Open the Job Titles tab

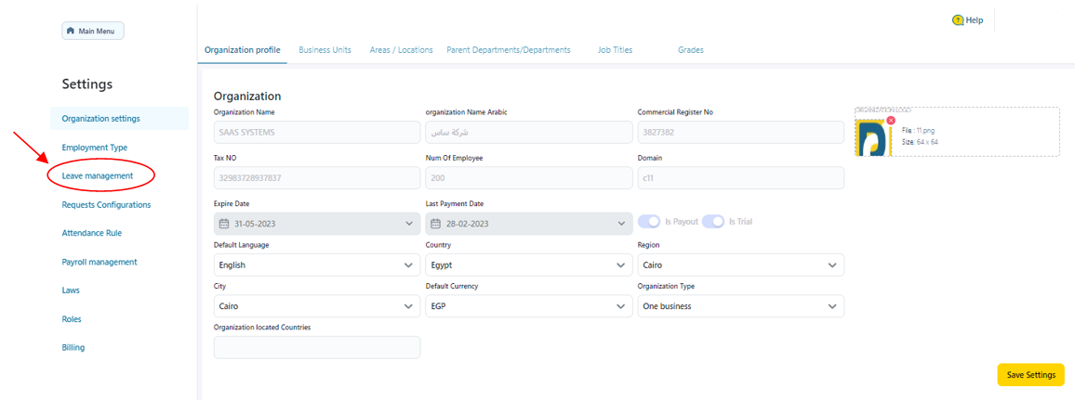(x=615, y=50)
